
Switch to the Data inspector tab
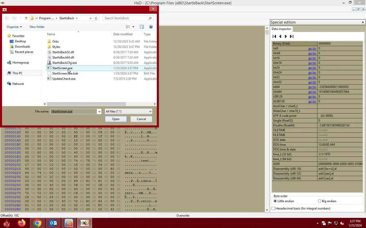pos(281,29)
